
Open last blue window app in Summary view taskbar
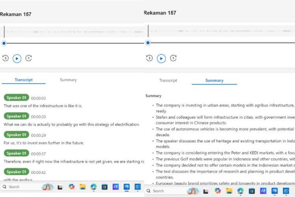[286, 191]
